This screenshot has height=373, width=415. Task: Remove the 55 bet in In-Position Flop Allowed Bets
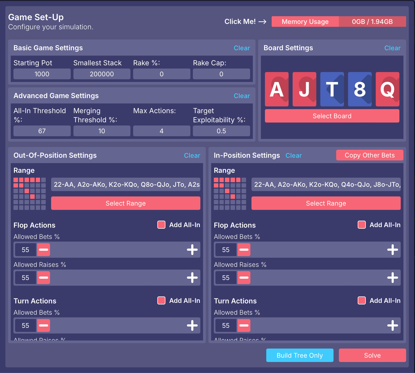[244, 250]
